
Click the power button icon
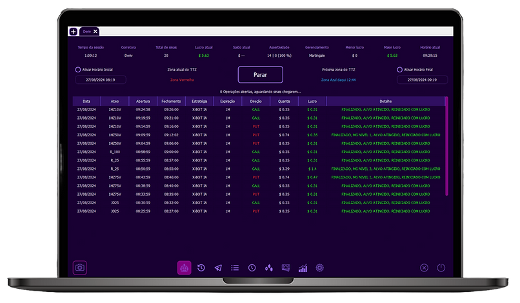coord(441,267)
